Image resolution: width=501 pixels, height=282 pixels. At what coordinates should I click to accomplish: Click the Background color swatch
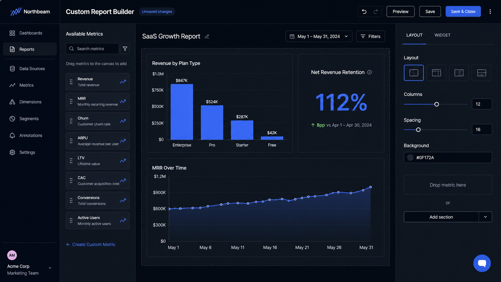click(411, 158)
